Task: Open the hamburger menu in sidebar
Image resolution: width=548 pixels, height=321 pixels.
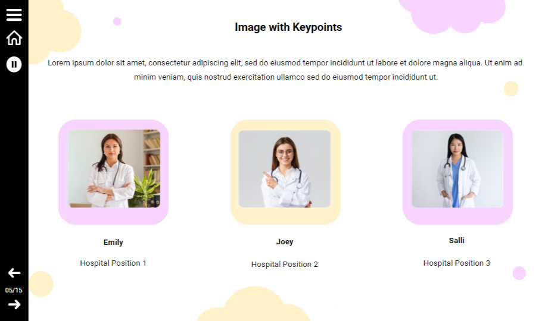Action: pyautogui.click(x=14, y=15)
